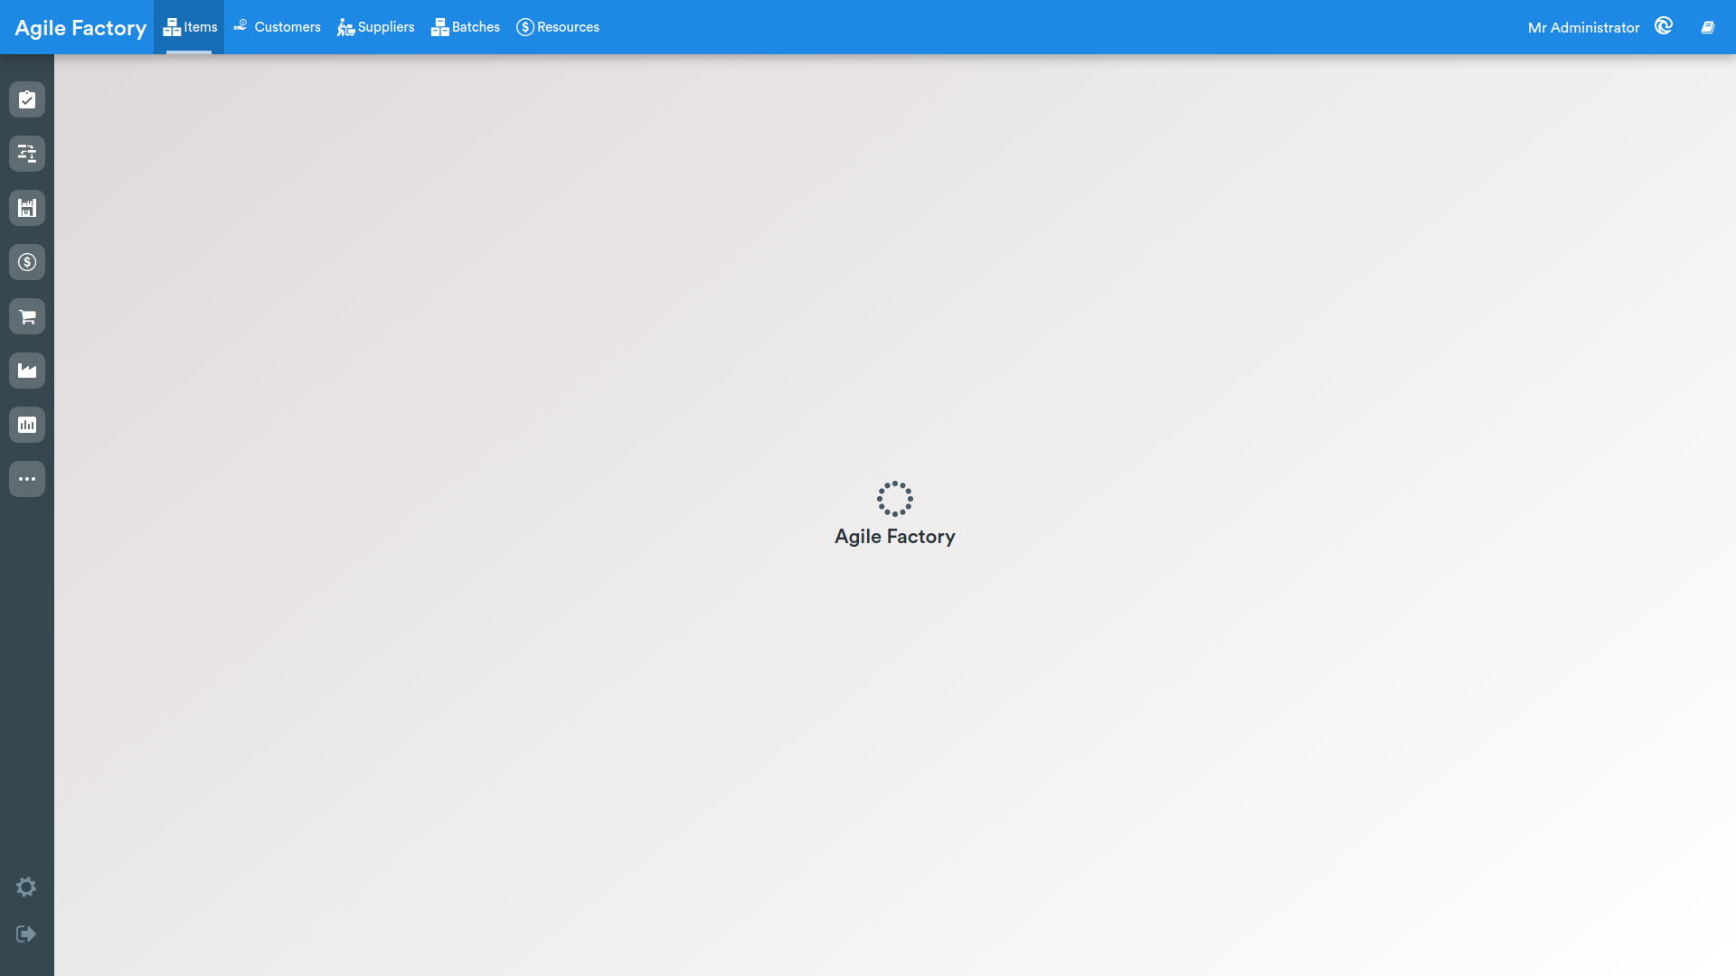
Task: Open the more options ellipsis sidebar icon
Action: pyautogui.click(x=27, y=479)
